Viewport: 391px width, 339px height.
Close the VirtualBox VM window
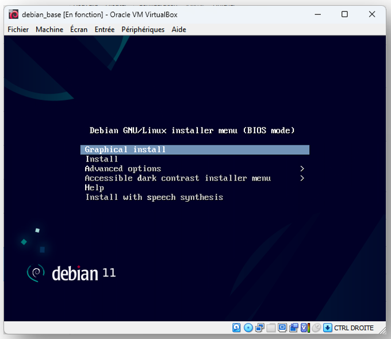point(372,14)
